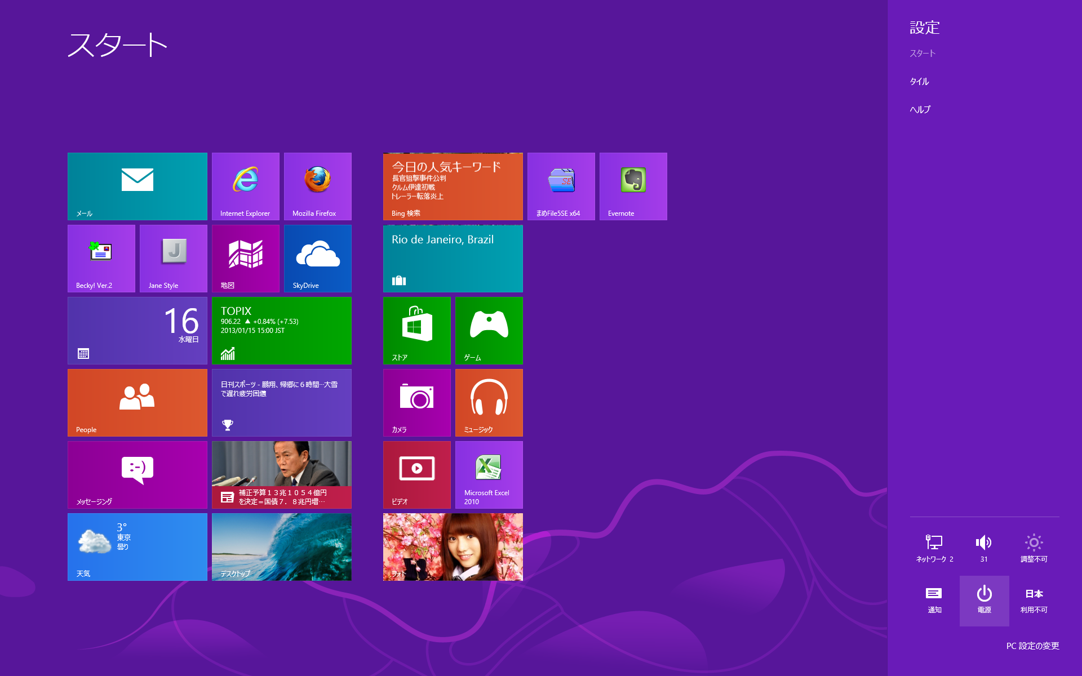Screen dimensions: 1082x676
Task: Toggle the Notifications icon
Action: pyautogui.click(x=934, y=600)
